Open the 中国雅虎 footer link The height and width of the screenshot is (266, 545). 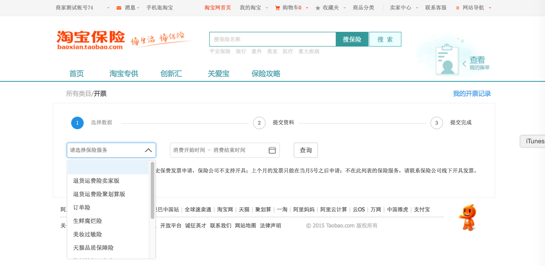(x=397, y=210)
